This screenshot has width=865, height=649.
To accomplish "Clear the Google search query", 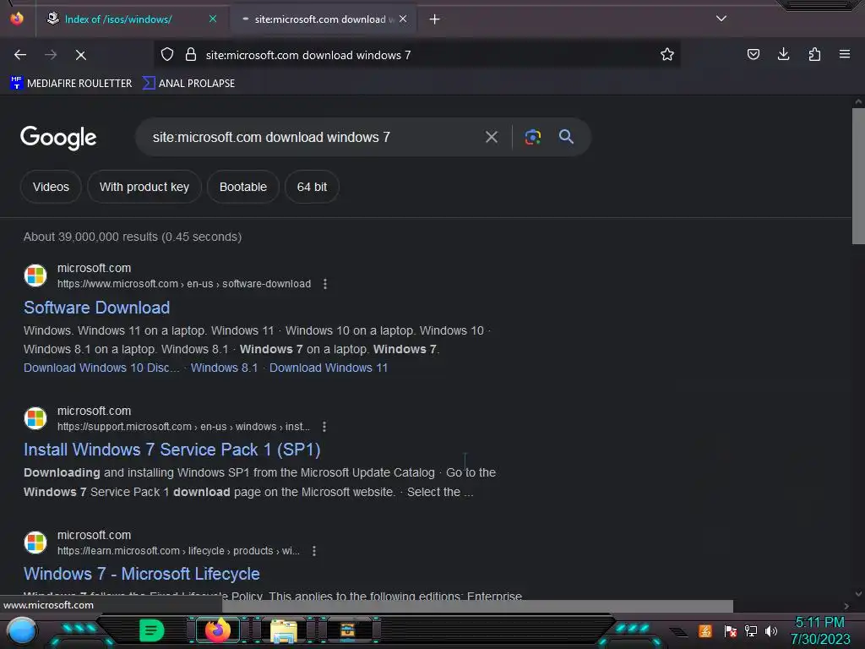I will 492,137.
